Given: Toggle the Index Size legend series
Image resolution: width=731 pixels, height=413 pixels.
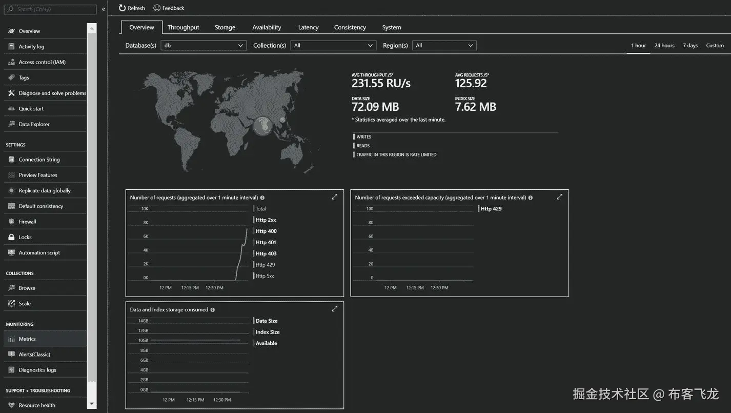Looking at the screenshot, I should [x=267, y=332].
